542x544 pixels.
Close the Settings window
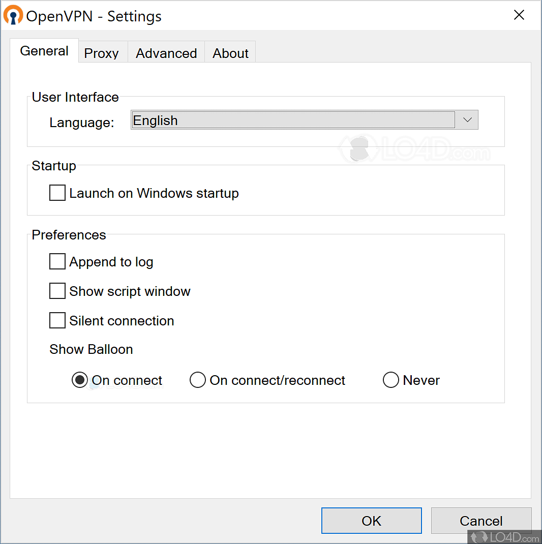click(x=519, y=15)
